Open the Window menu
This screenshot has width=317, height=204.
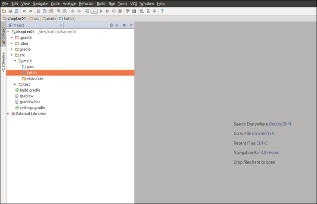tap(147, 3)
